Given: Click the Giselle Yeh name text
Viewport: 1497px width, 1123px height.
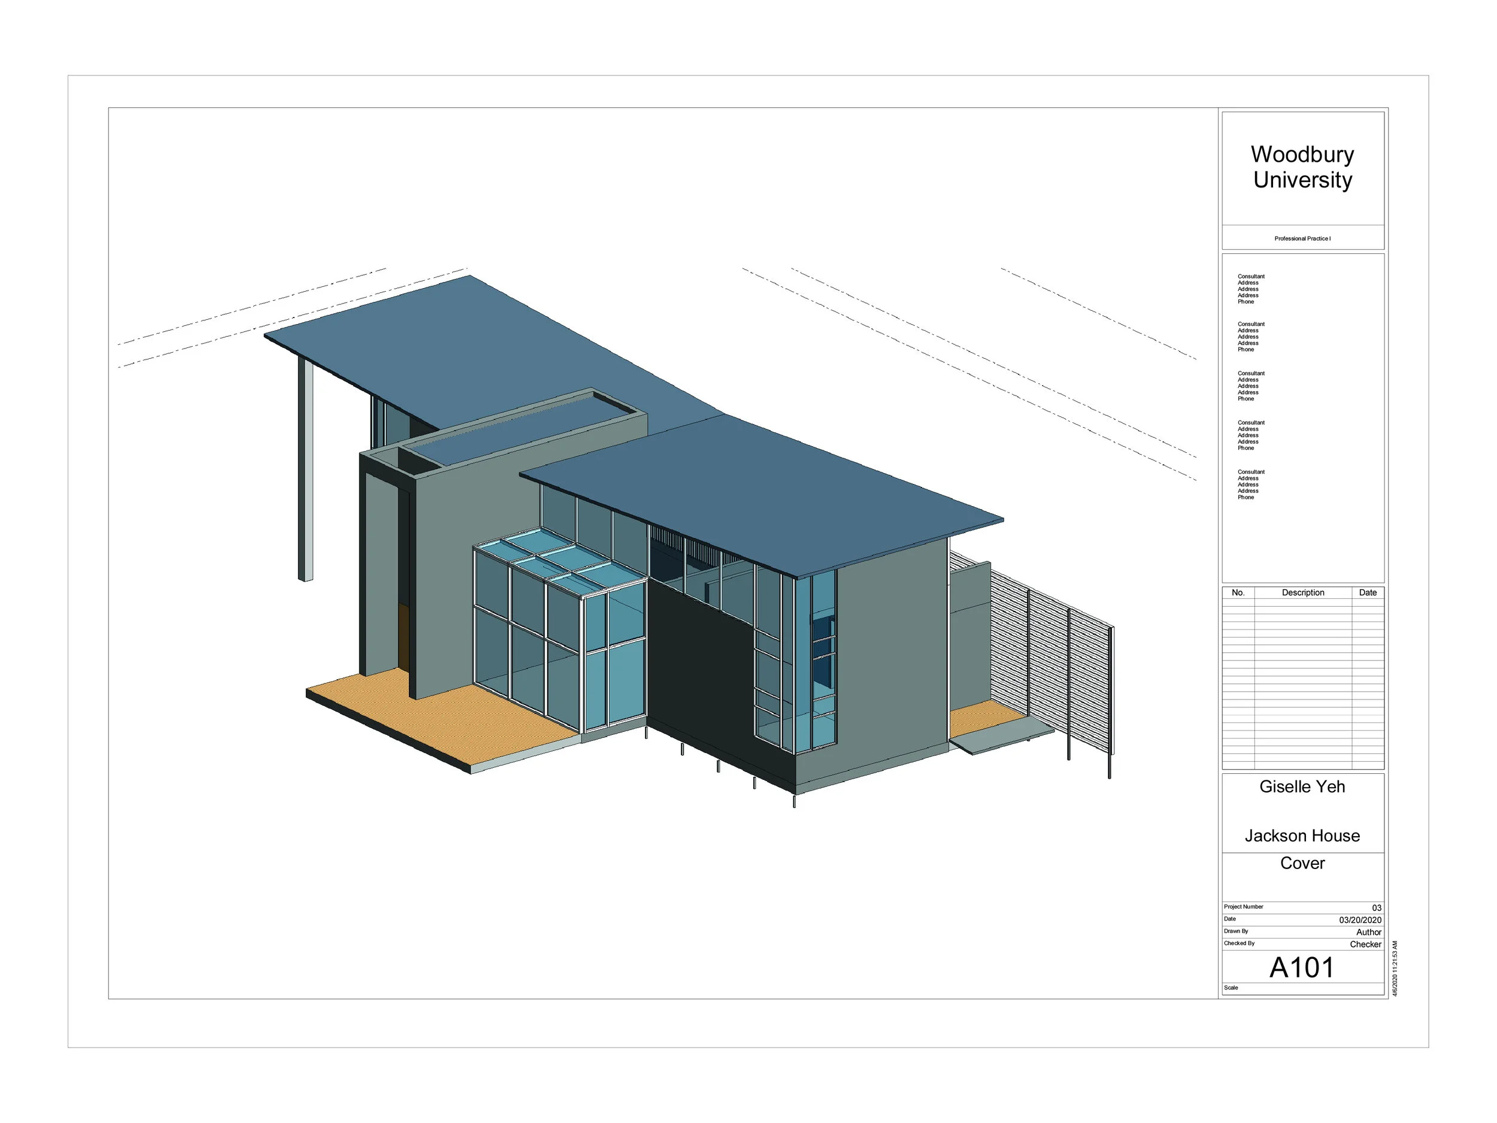Looking at the screenshot, I should (x=1301, y=786).
